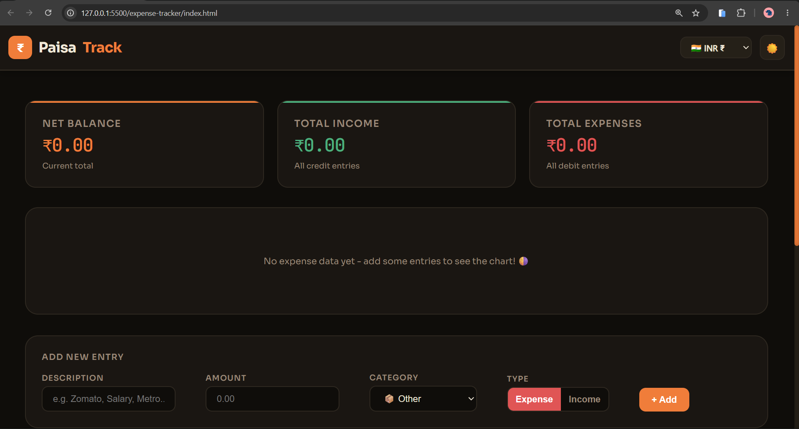Click the browser forward arrow
Viewport: 799px width, 429px height.
click(x=29, y=13)
